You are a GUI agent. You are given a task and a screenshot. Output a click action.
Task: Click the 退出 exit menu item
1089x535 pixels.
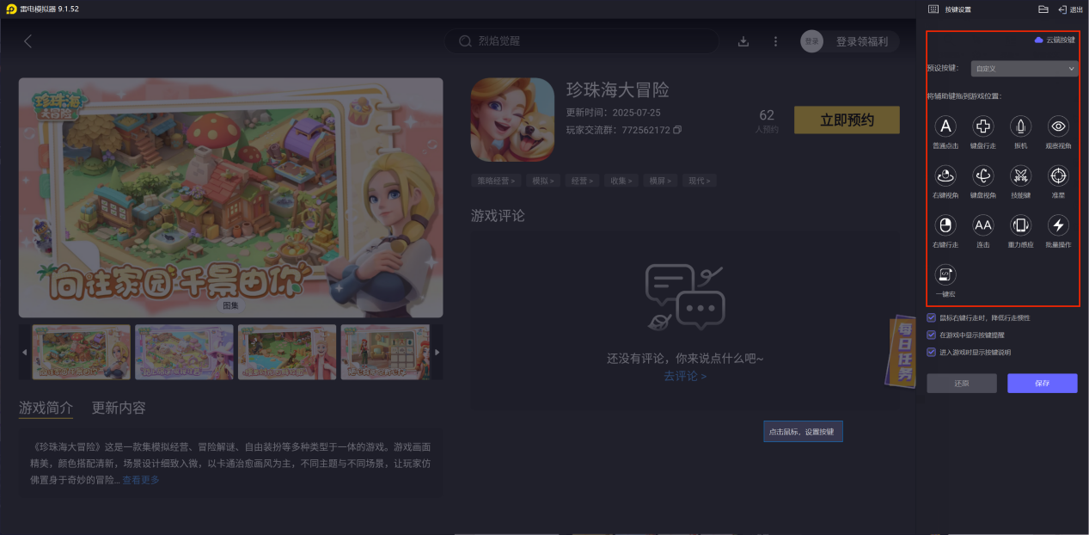click(1067, 9)
